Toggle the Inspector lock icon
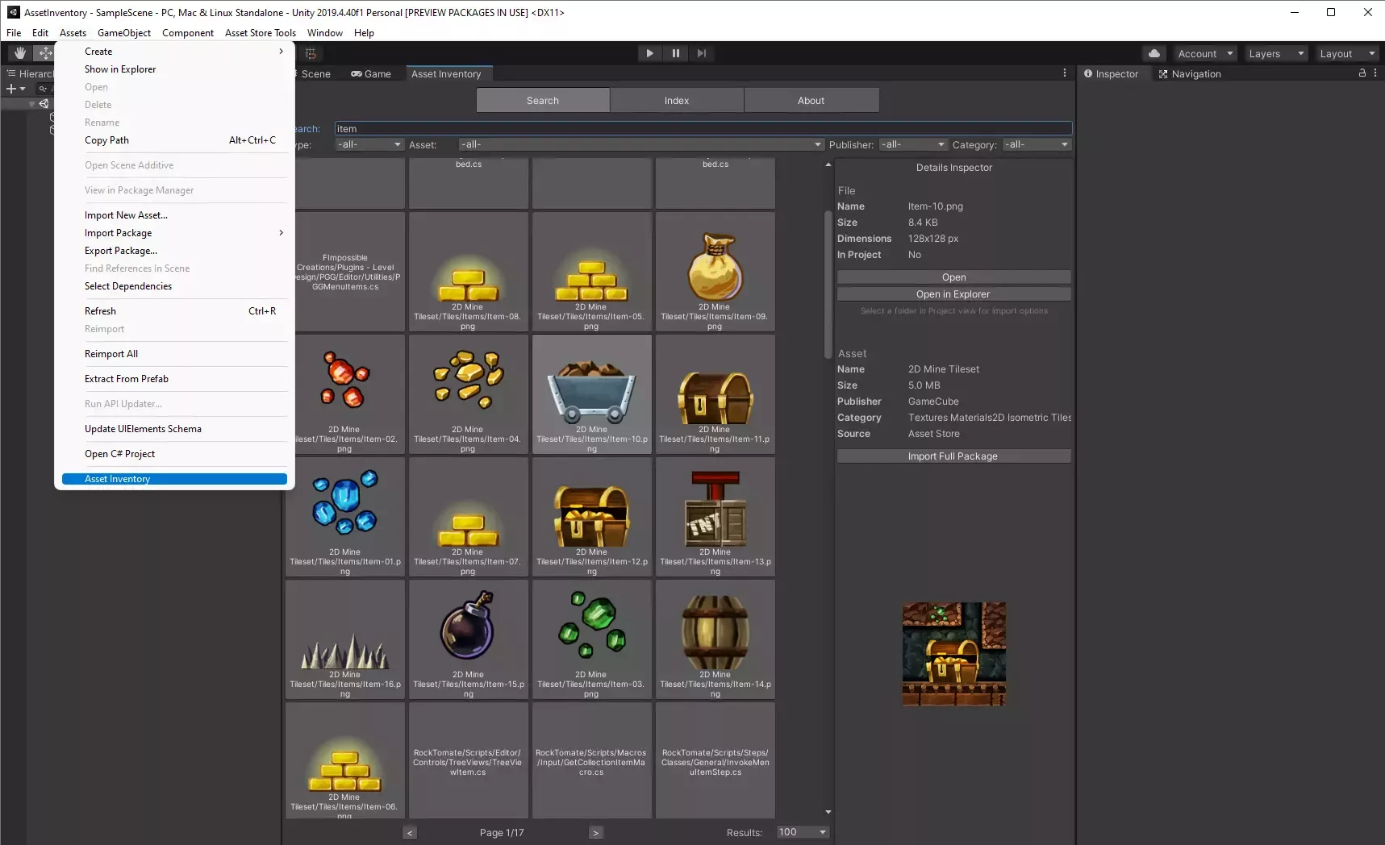The height and width of the screenshot is (845, 1385). point(1362,73)
